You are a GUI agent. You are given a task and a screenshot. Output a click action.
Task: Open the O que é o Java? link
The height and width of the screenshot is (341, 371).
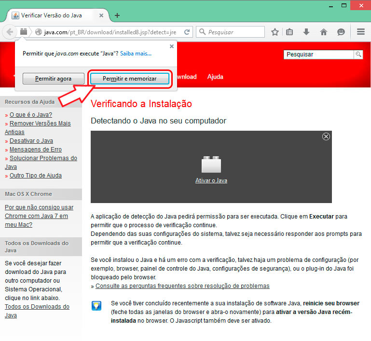pyautogui.click(x=31, y=115)
